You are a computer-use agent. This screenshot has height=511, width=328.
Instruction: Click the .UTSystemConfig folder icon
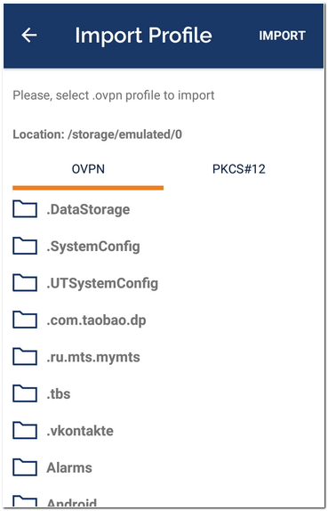tap(25, 282)
